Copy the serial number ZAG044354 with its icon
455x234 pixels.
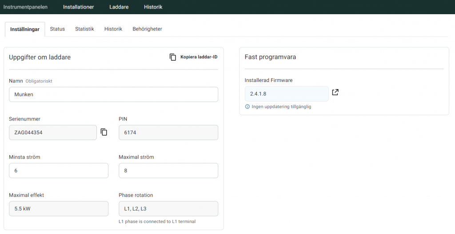pos(104,132)
